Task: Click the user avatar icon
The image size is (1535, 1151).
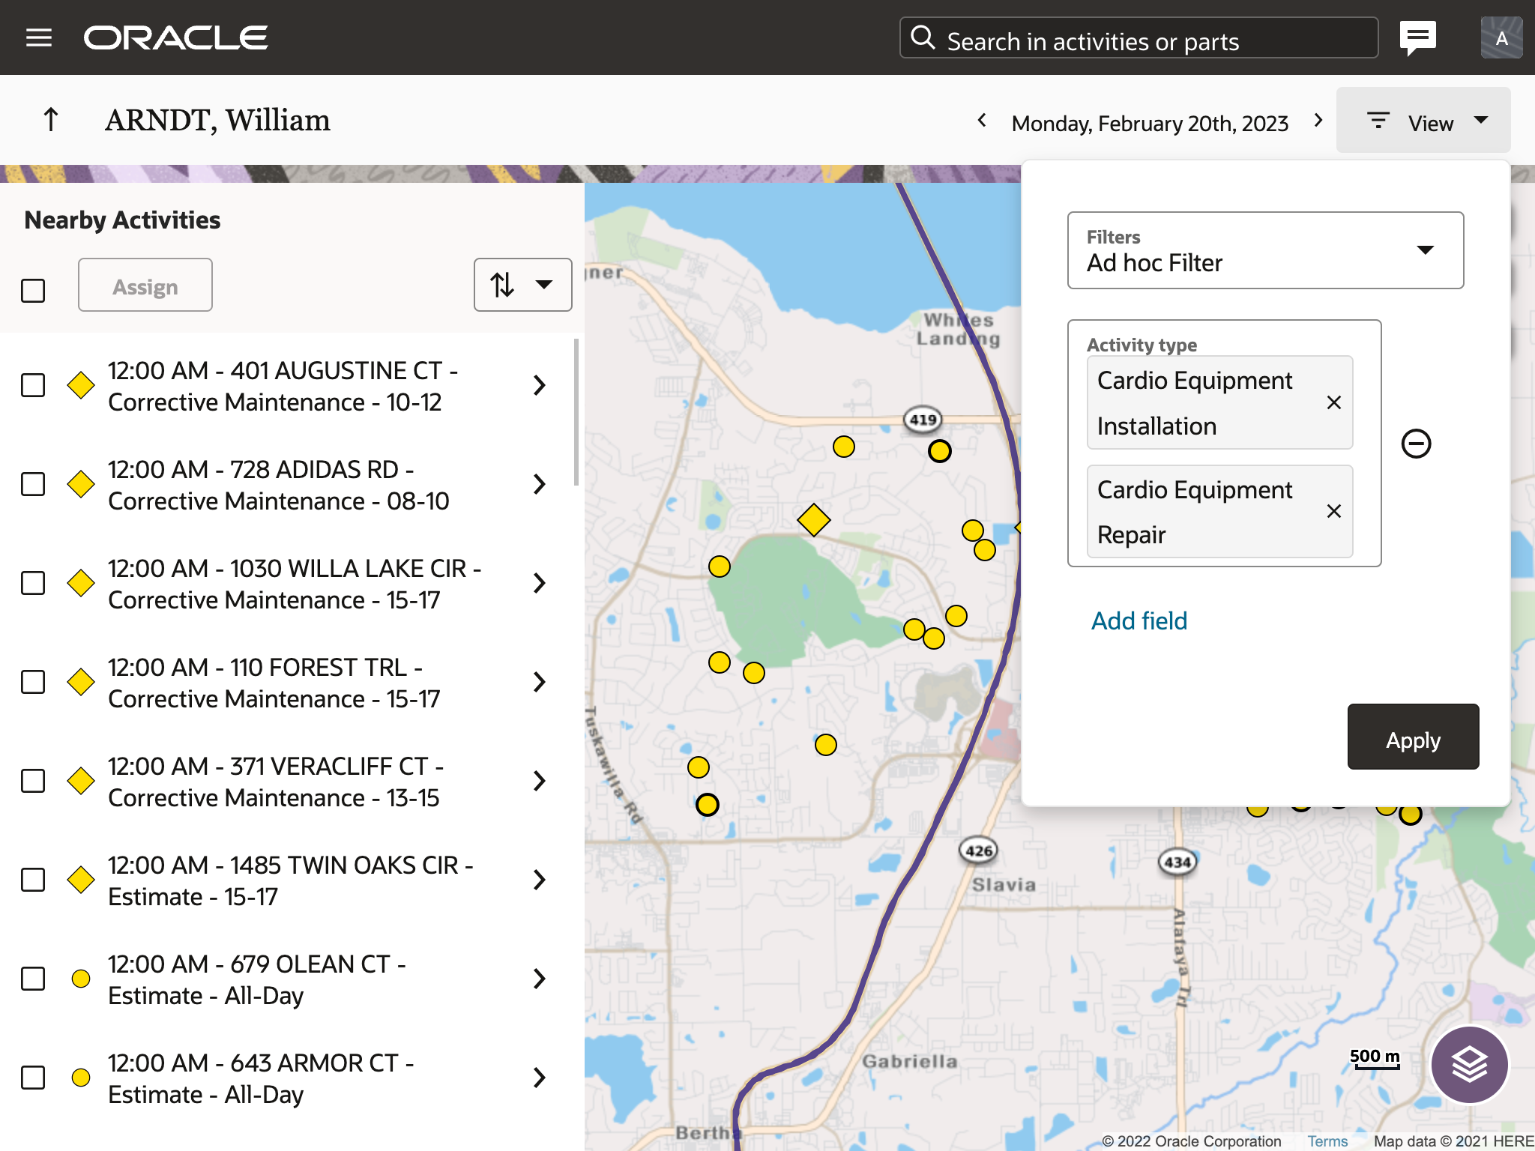Action: (1501, 37)
